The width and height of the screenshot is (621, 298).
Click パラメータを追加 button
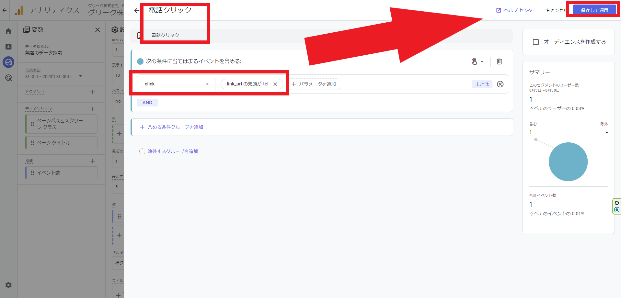click(314, 84)
